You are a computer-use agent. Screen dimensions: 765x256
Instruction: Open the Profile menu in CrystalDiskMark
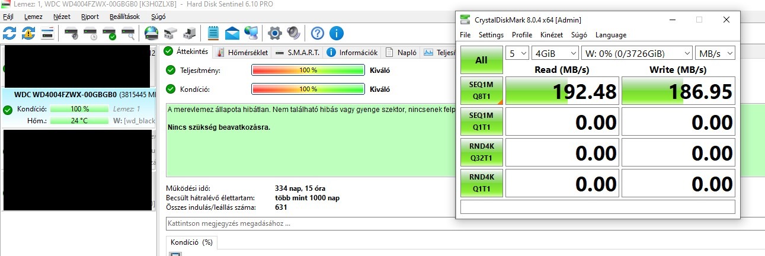pos(522,35)
